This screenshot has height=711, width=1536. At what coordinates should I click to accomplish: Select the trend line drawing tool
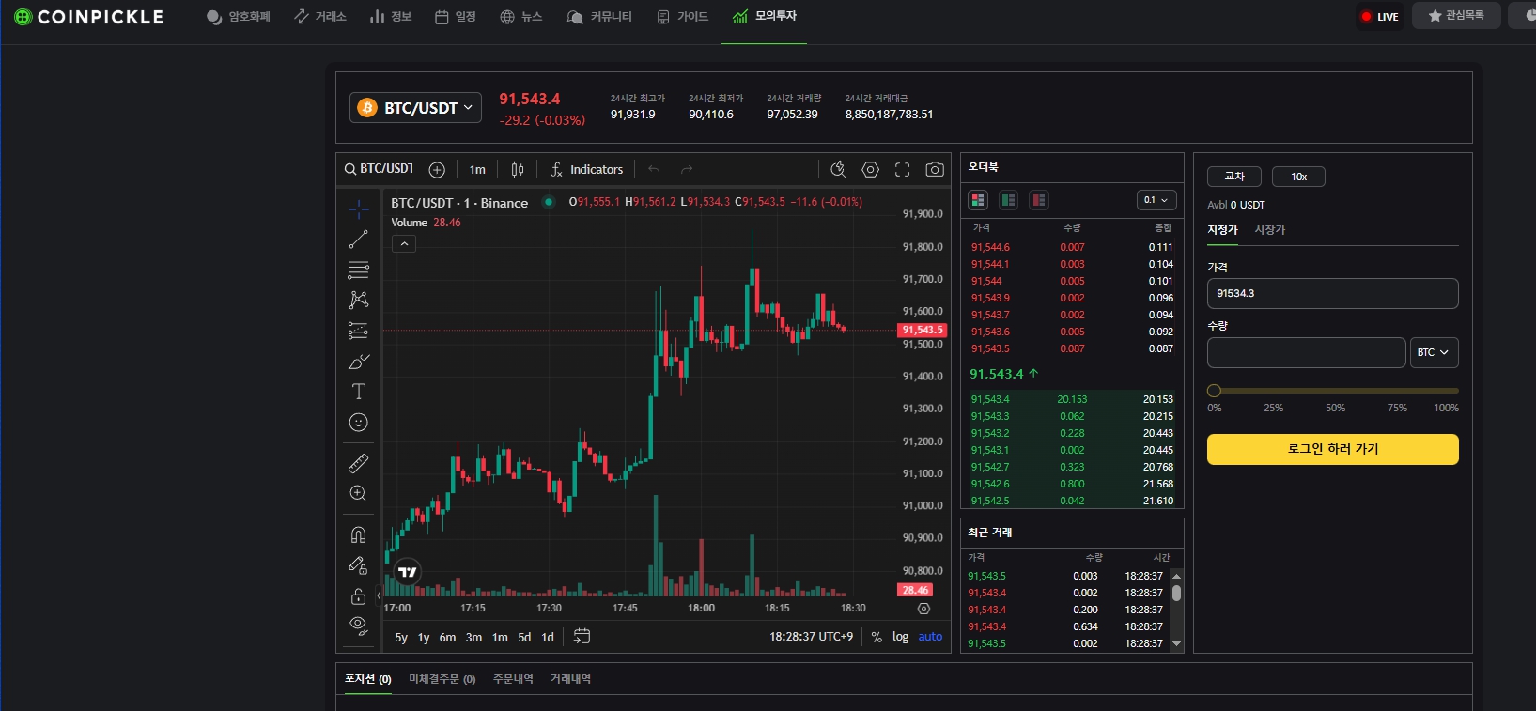358,240
